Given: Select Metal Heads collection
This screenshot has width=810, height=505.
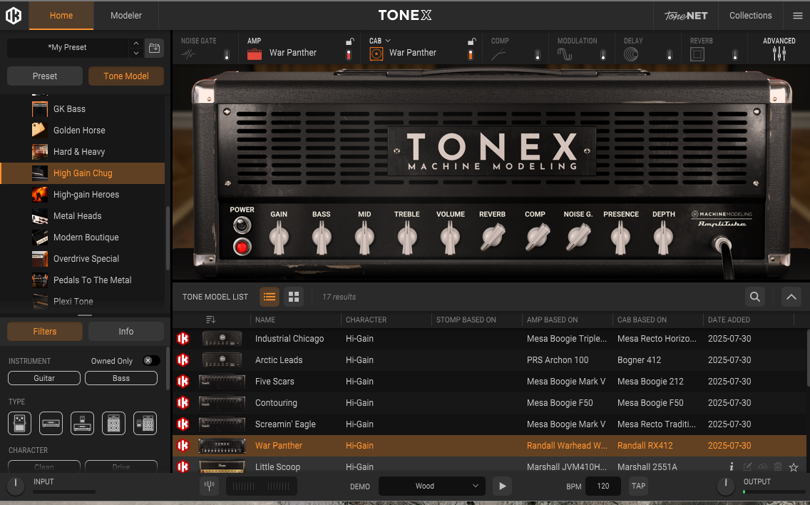Looking at the screenshot, I should [x=83, y=215].
